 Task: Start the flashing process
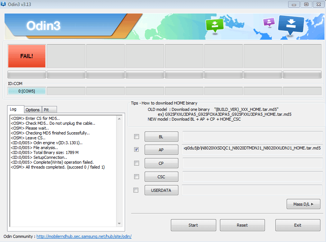tap(193, 225)
